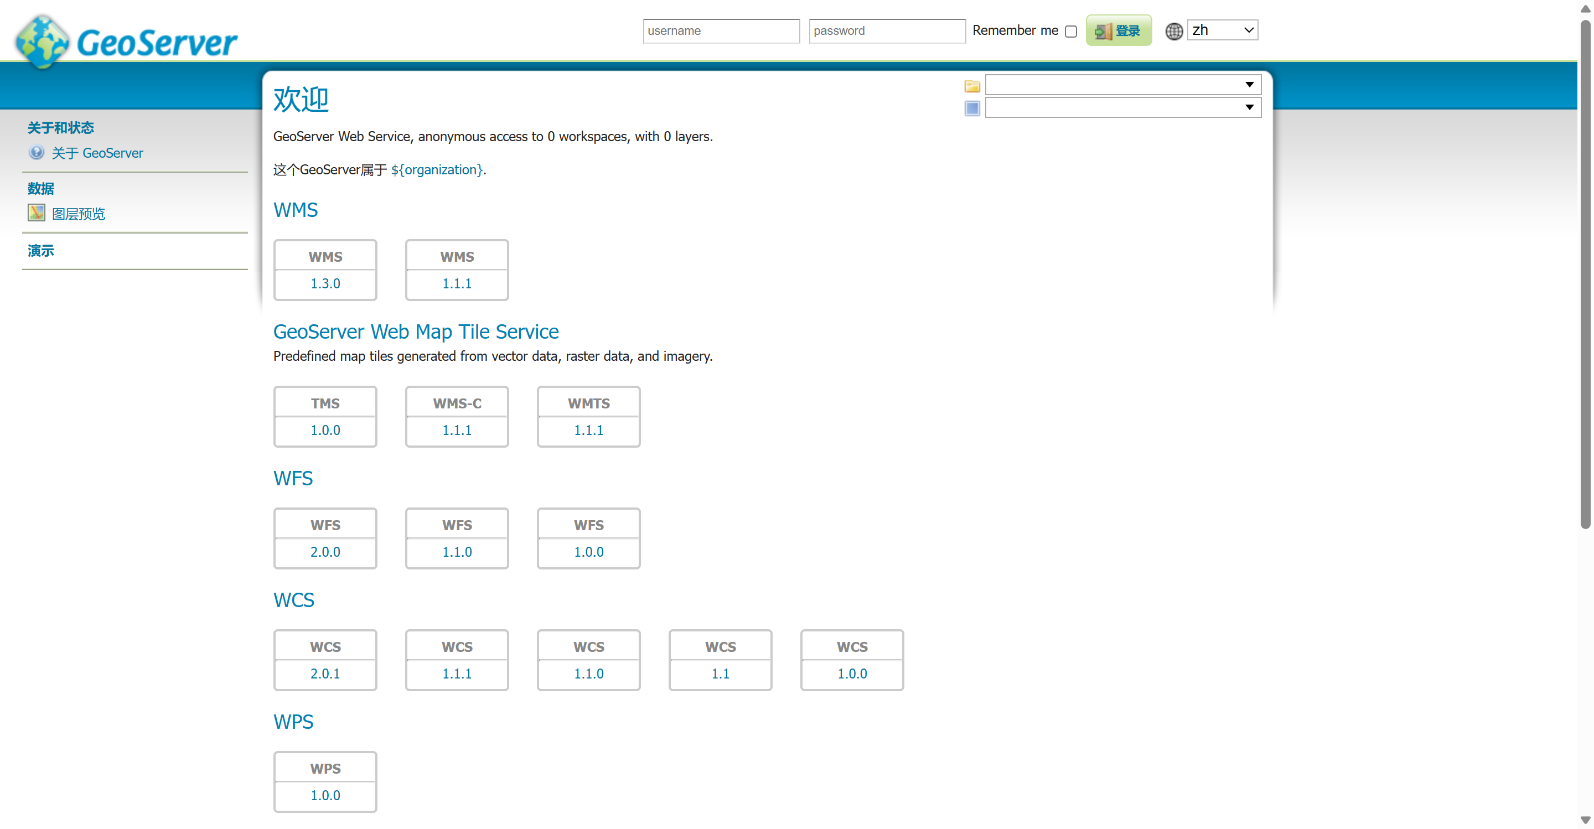Click the GeoServer Web Map Tile Service heading
1594x829 pixels.
click(416, 331)
